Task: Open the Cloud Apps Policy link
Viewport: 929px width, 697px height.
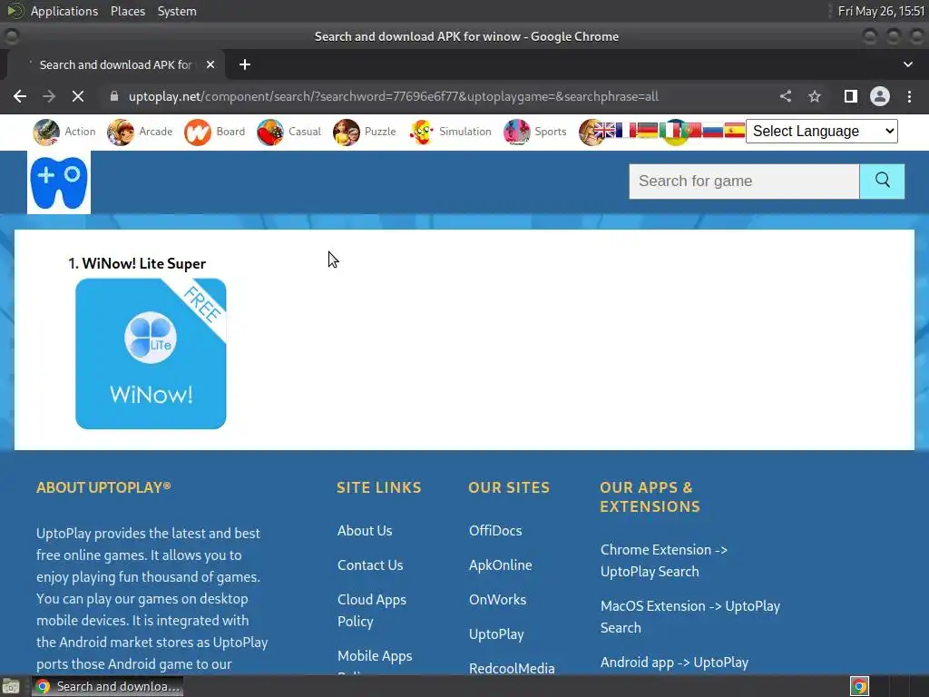Action: click(372, 610)
